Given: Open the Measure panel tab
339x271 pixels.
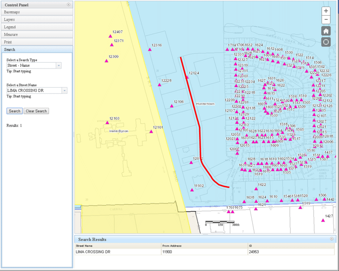Looking at the screenshot, I should (36, 34).
